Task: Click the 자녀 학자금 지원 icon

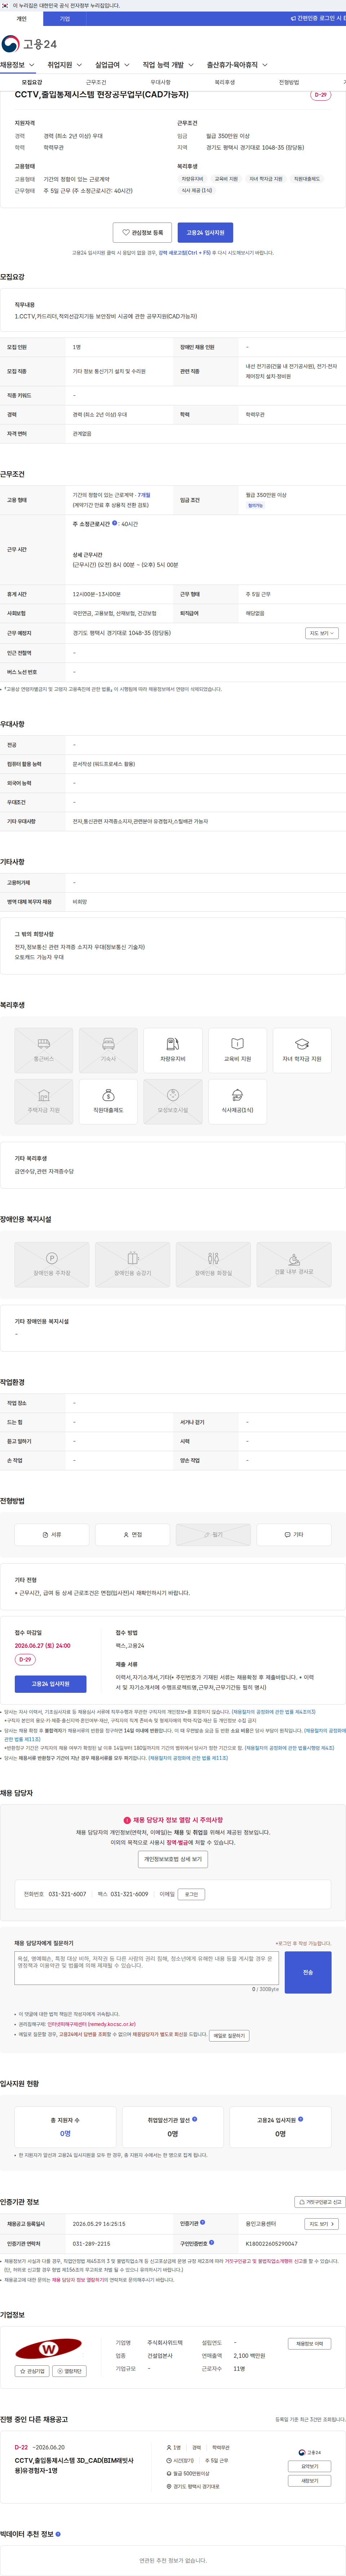Action: coord(302,1050)
